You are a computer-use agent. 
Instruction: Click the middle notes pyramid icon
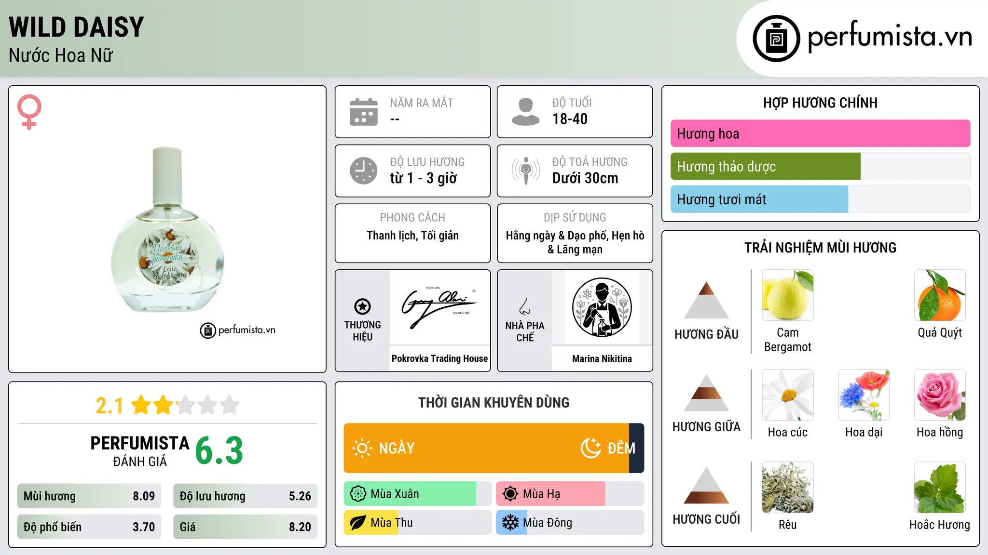click(706, 393)
